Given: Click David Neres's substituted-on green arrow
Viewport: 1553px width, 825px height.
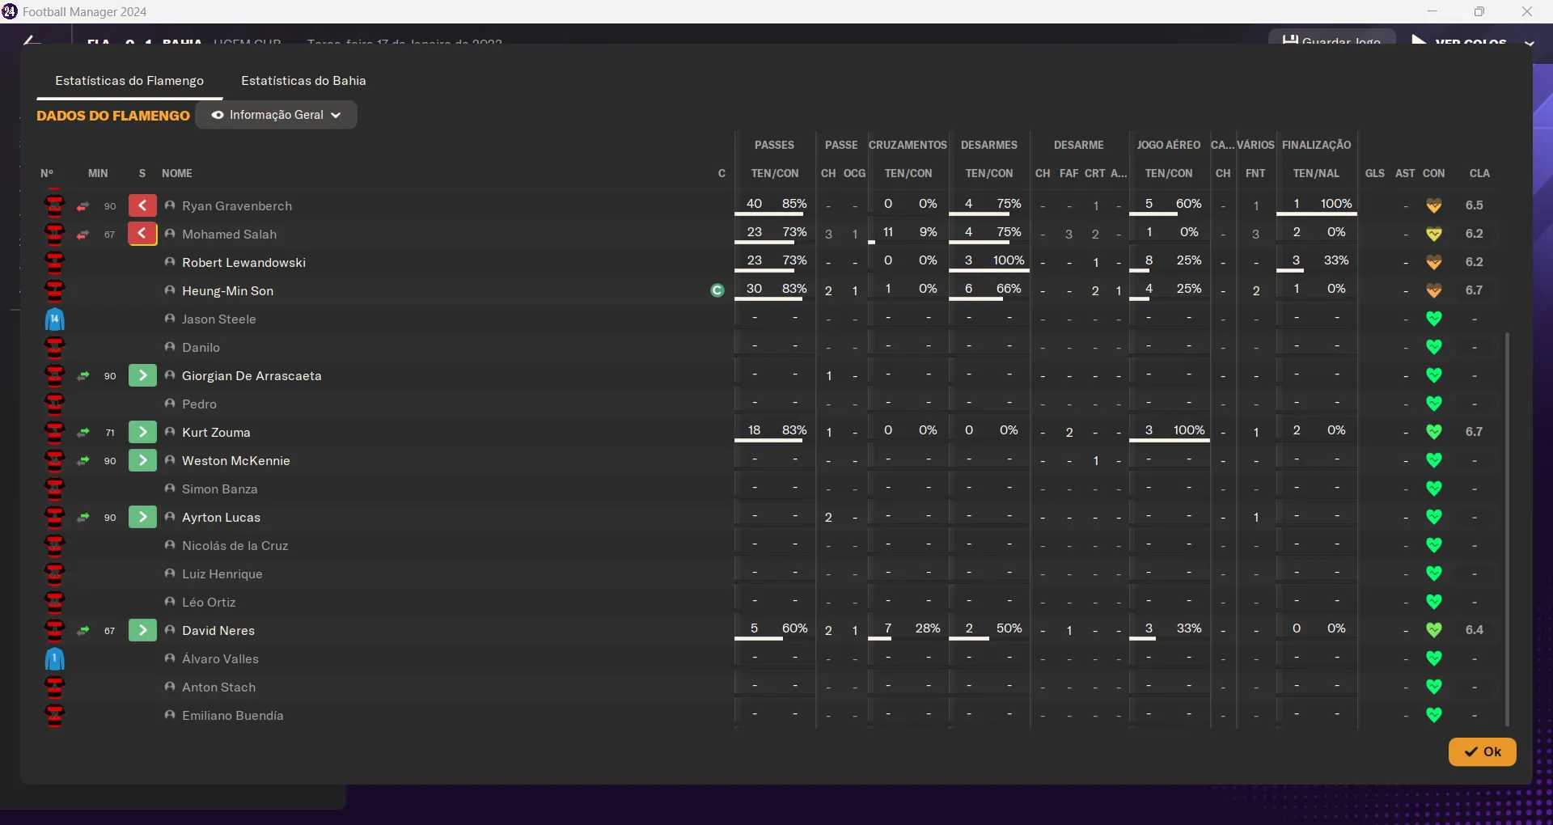Looking at the screenshot, I should (142, 630).
